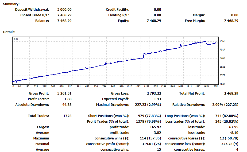Click the Short Positions won percentage value

click(149, 116)
